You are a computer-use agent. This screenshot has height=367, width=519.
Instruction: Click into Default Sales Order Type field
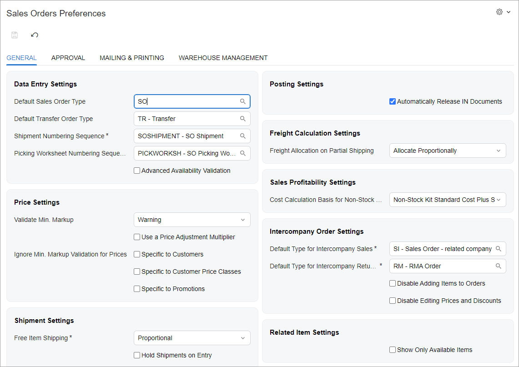pos(186,101)
